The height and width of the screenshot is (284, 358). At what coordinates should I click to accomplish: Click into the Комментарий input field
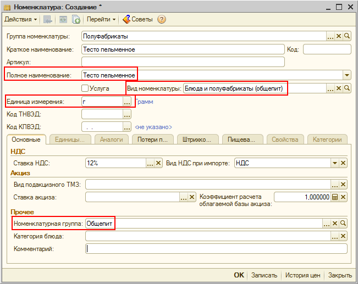216,249
